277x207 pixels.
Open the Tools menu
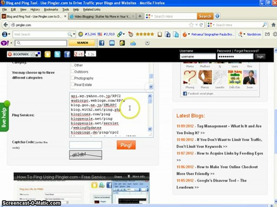pos(65,9)
